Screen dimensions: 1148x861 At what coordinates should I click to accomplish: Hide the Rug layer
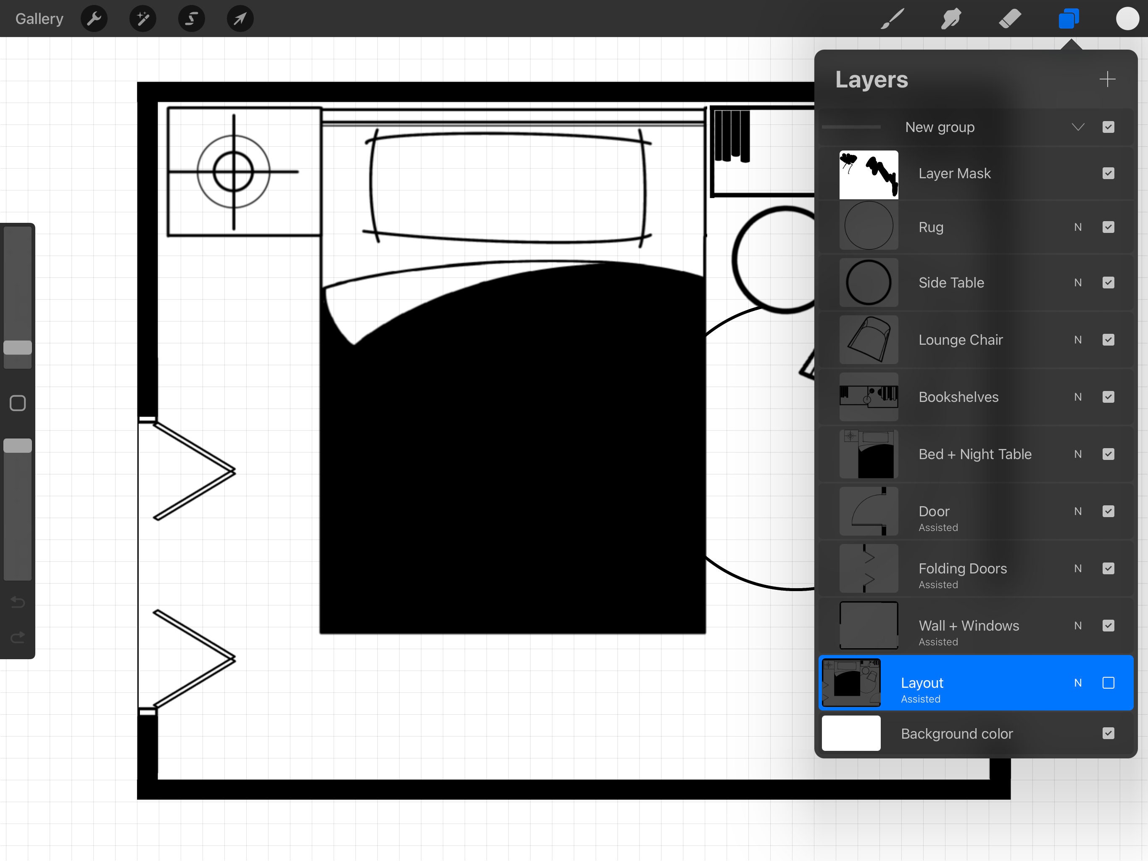[1109, 227]
